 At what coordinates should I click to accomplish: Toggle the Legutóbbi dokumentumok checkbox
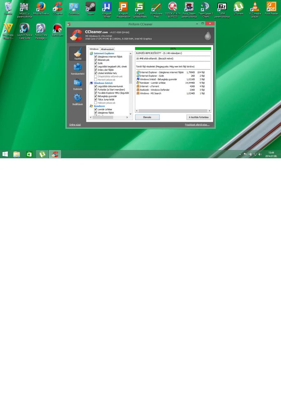point(96,86)
